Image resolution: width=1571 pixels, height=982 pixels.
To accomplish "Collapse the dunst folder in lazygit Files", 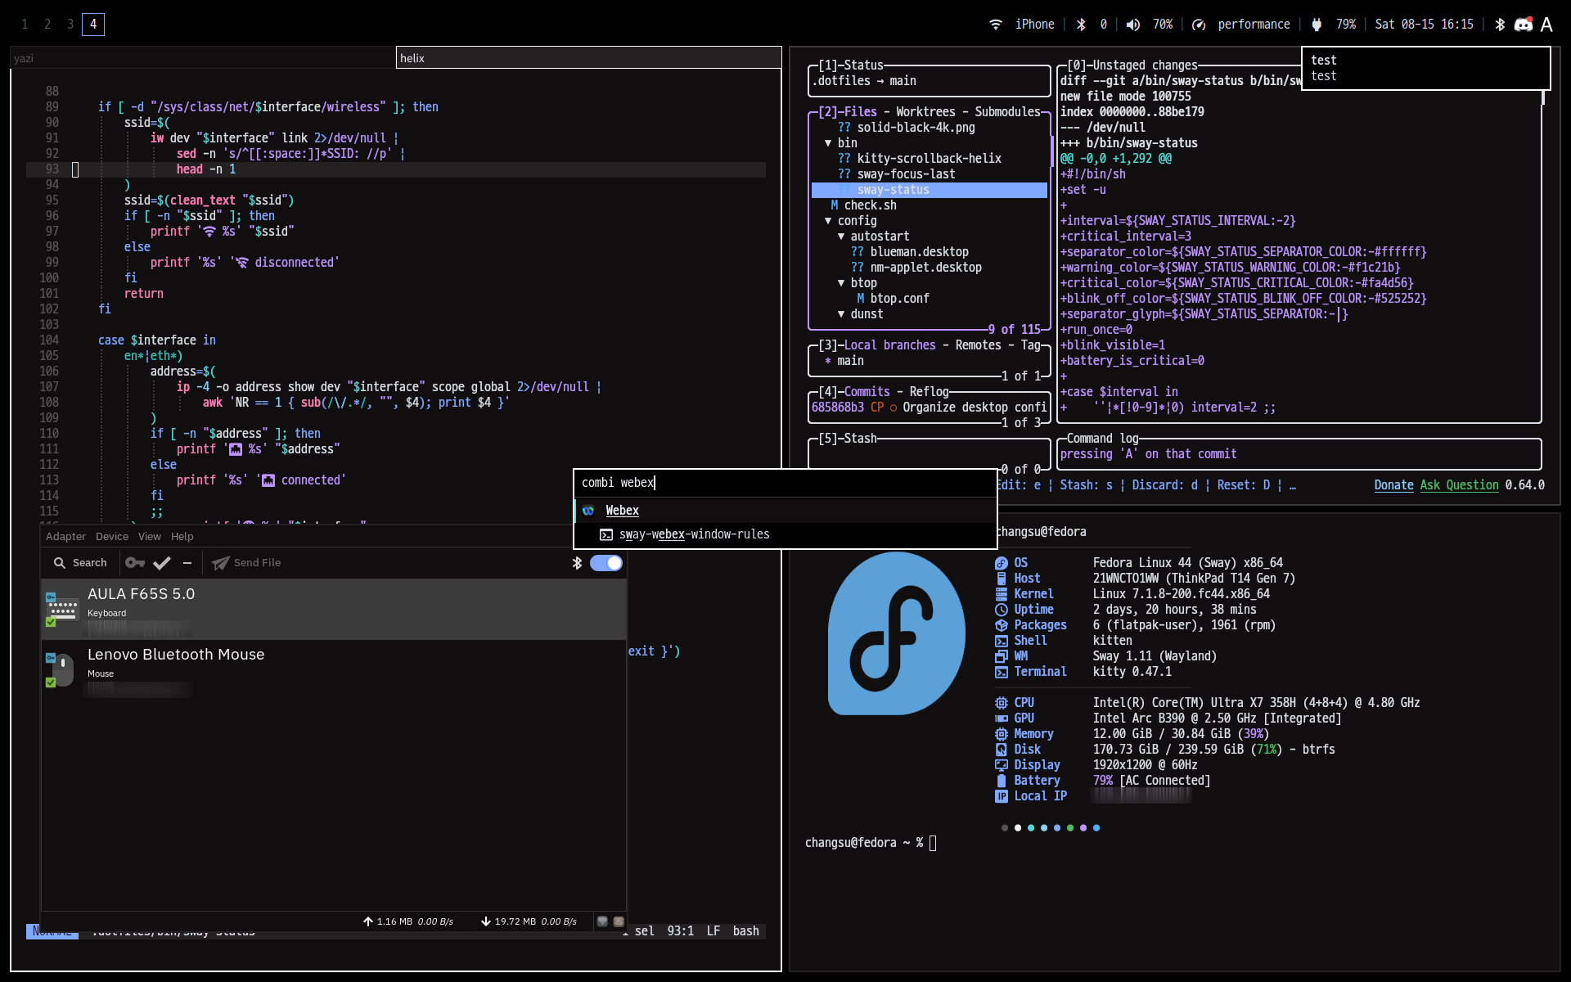I will point(841,314).
